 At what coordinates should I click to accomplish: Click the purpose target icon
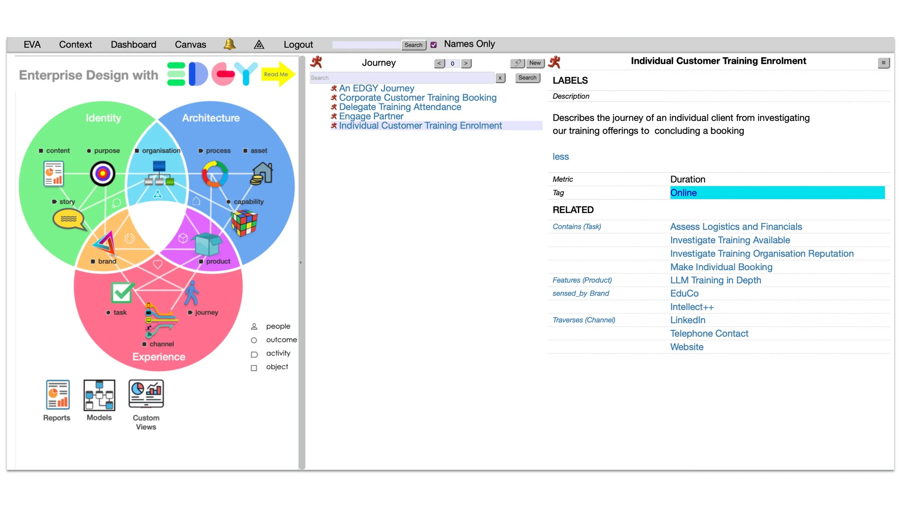[102, 174]
